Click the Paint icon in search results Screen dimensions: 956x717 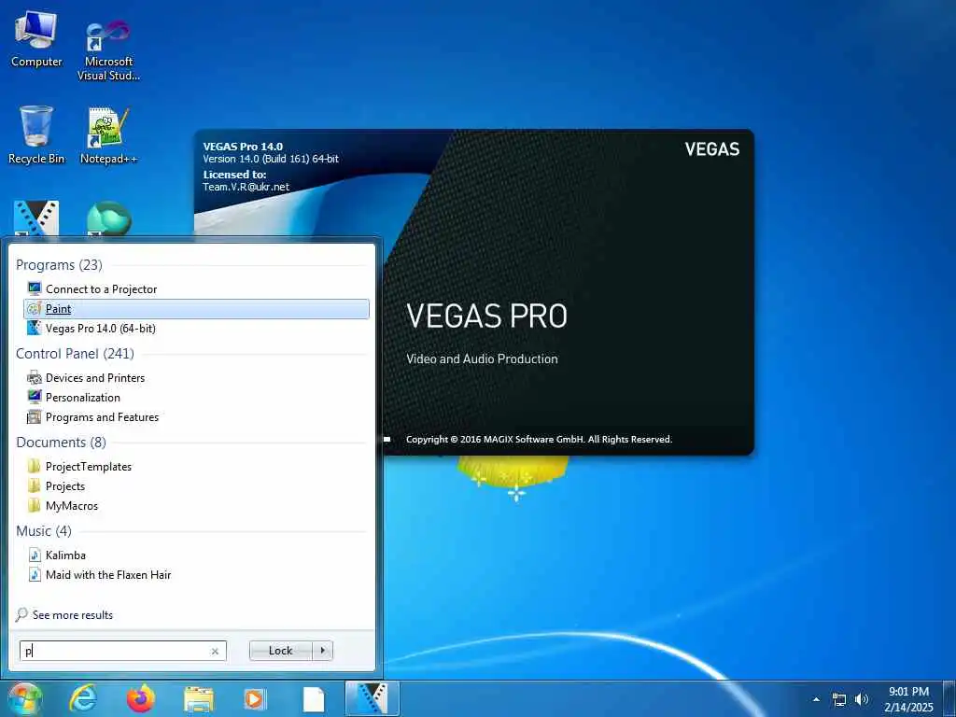(x=35, y=308)
